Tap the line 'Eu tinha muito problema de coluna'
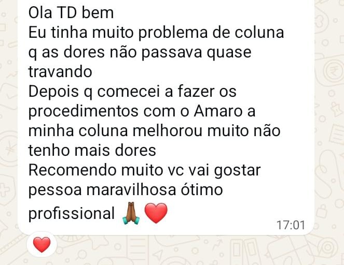Image resolution: width=344 pixels, height=265 pixels. [x=156, y=33]
